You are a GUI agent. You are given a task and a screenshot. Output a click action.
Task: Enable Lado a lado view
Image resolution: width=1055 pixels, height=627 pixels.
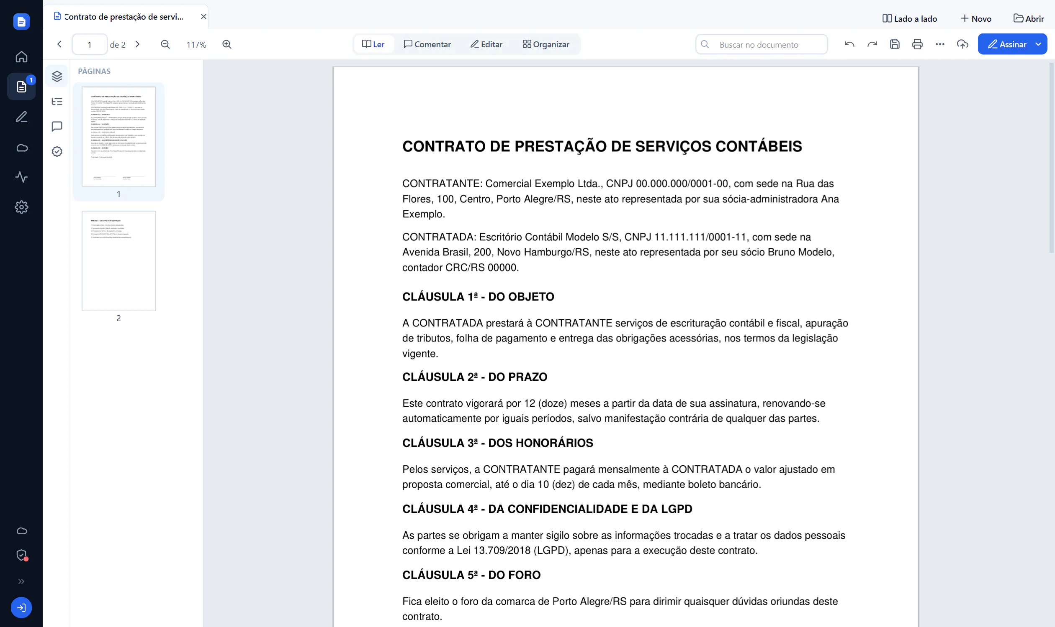point(910,18)
